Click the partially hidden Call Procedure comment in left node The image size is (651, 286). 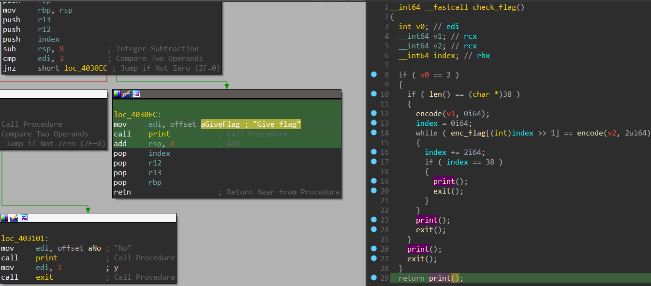[32, 124]
